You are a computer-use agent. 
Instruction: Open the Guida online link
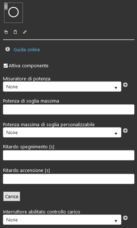(x=27, y=50)
